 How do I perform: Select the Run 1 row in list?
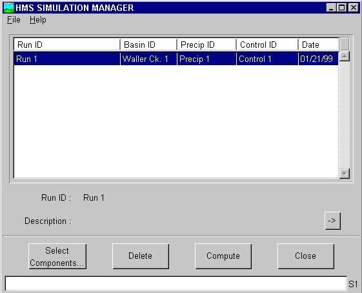coord(176,59)
